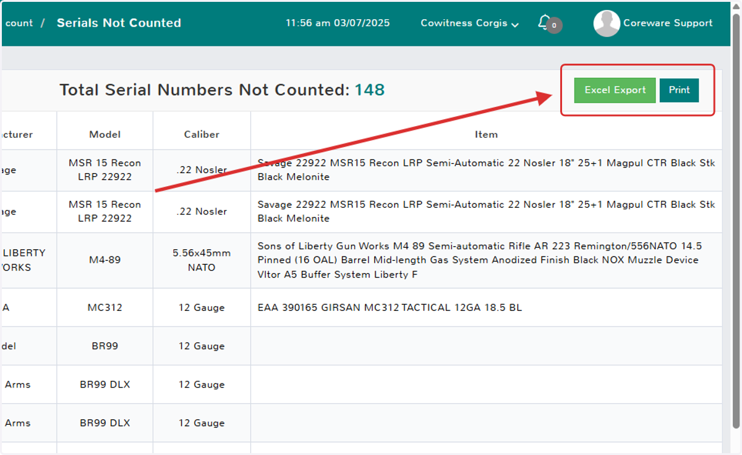Click the 11:56 am 03/07/2025 timestamp
Screen dimensions: 742x455
coord(338,23)
